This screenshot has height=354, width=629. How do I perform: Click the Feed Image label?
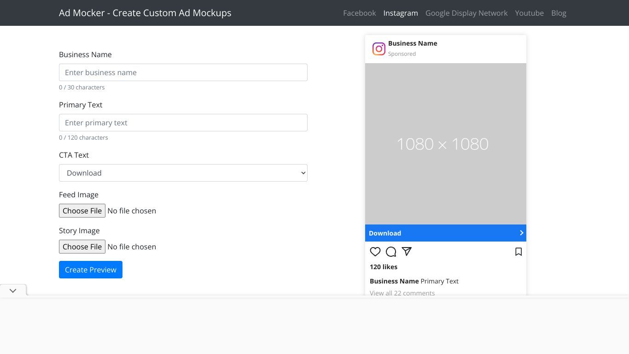[x=79, y=195]
